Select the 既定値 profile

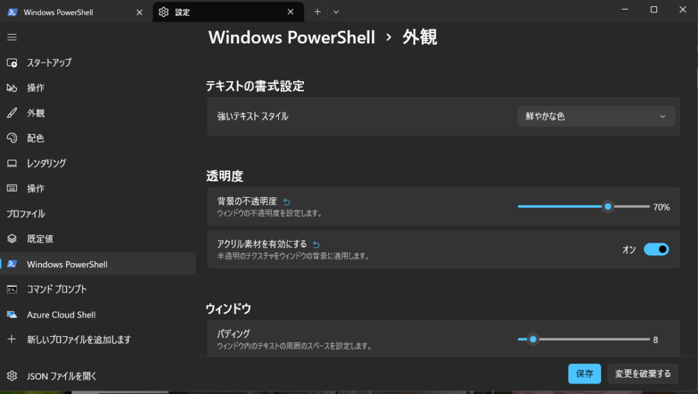coord(98,239)
